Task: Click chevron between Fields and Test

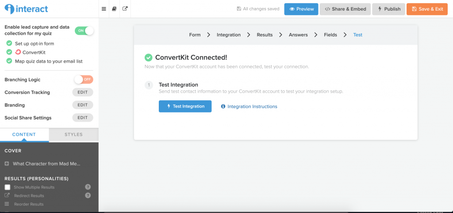Action: (345, 35)
